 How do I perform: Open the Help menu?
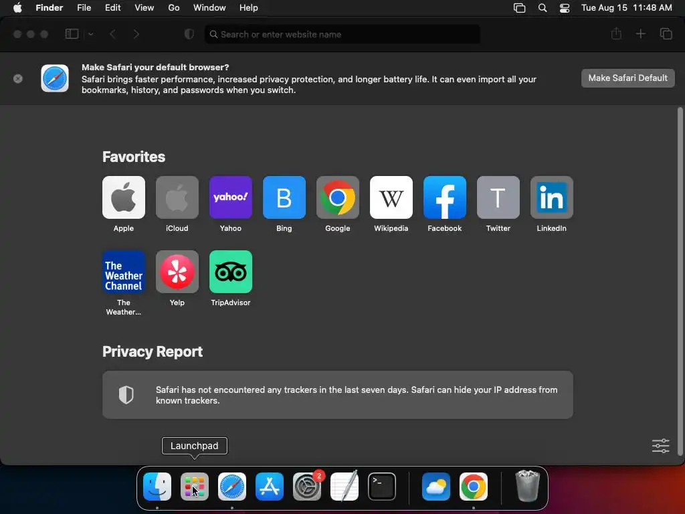249,8
